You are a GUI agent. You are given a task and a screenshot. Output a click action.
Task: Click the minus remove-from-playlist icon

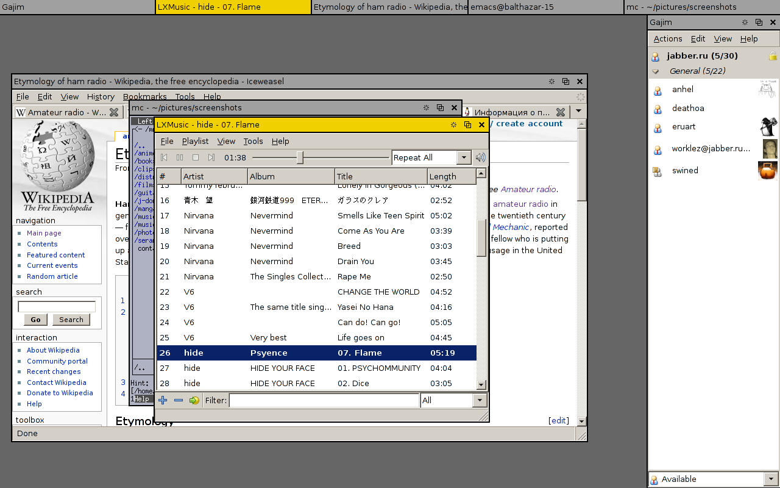[179, 400]
